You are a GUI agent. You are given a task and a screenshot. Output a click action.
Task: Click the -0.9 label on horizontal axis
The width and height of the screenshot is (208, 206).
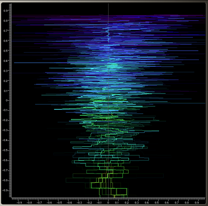tap(19, 203)
